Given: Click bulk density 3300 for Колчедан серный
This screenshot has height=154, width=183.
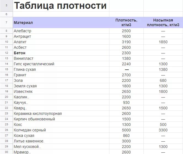Looking at the screenshot, I should [163, 130].
